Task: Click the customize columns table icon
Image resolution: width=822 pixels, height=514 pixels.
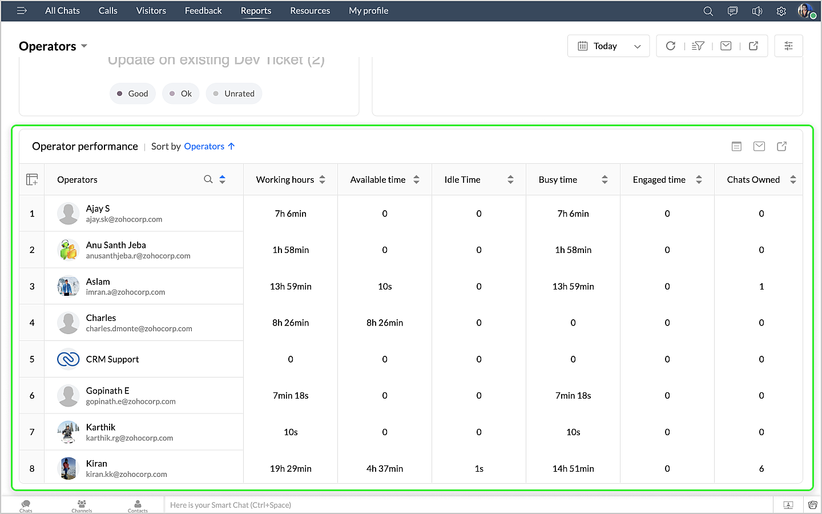Action: 32,179
